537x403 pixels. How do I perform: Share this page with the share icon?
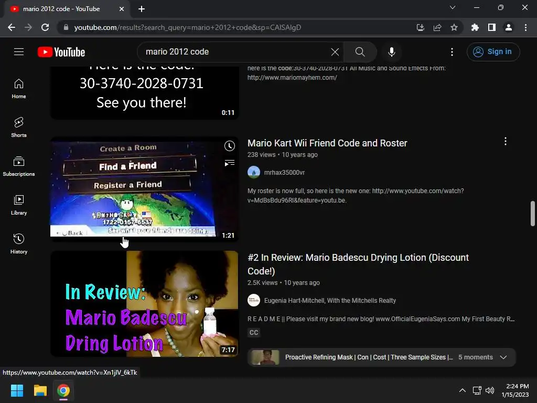click(x=437, y=27)
